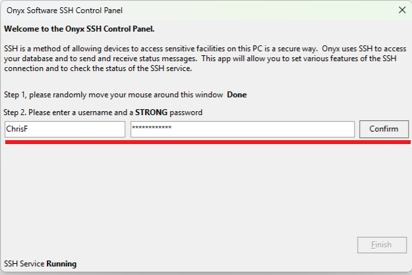
Task: Click the red password strength bar
Action: pyautogui.click(x=206, y=141)
